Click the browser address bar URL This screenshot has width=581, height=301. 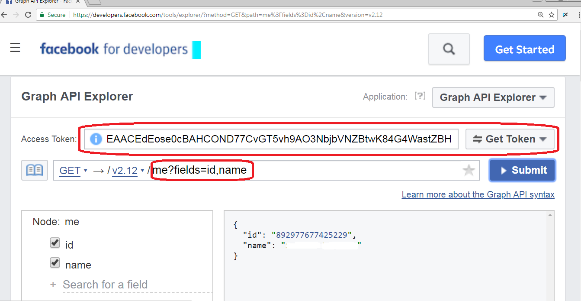coord(228,15)
